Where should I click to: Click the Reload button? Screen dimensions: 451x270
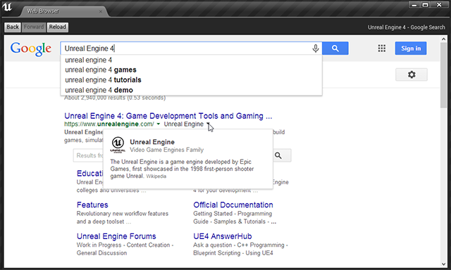(58, 27)
